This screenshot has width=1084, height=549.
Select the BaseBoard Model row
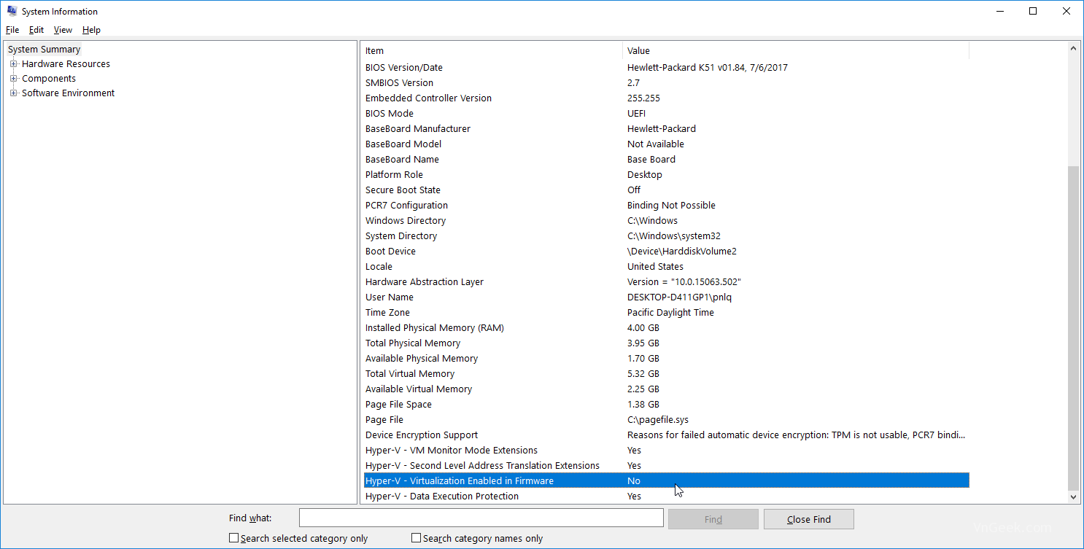[666, 144]
